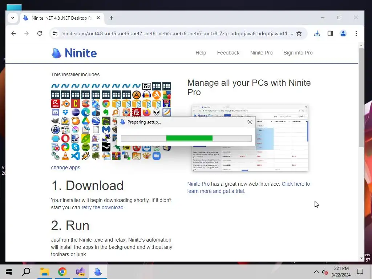Open Chrome three-dot menu
The width and height of the screenshot is (372, 279).
[x=356, y=33]
